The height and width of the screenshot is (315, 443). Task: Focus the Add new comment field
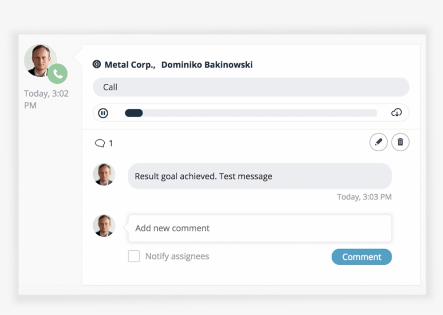[259, 228]
